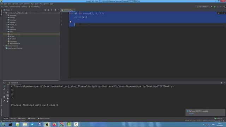This screenshot has width=226, height=127.
Task: Run the ТЕСТОВЫЙ configuration with green play icon
Action: tap(212, 7)
